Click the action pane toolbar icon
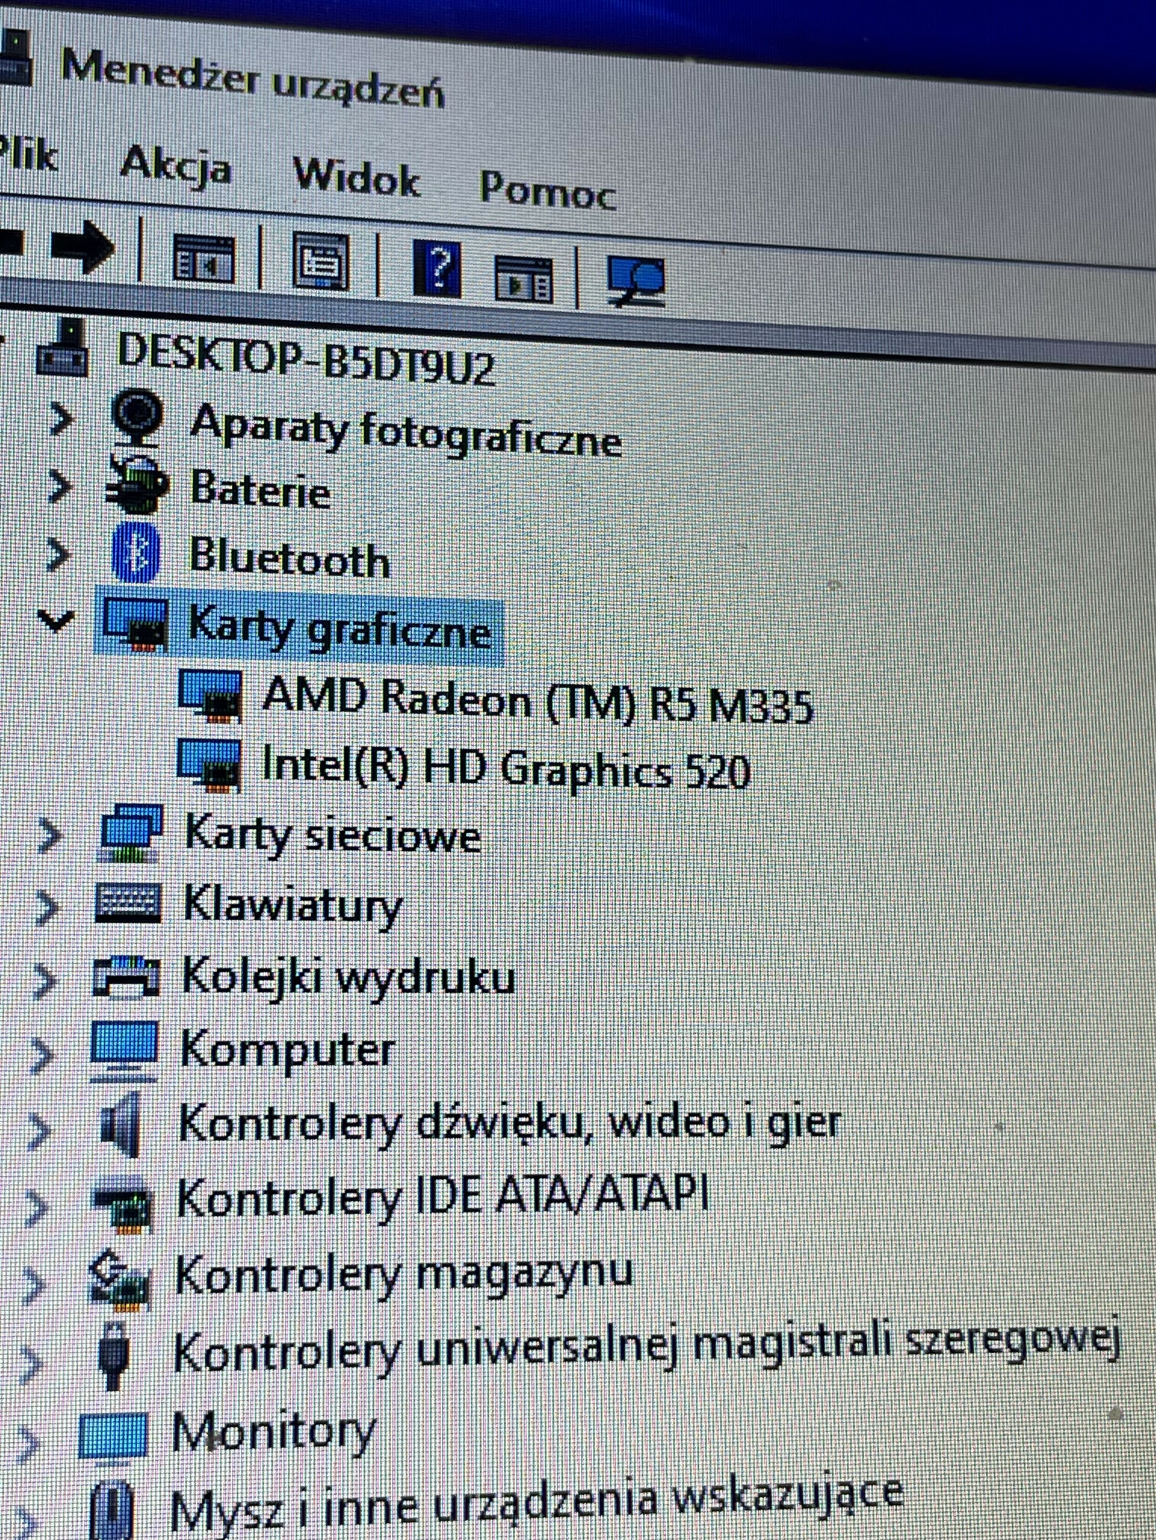 tap(523, 279)
